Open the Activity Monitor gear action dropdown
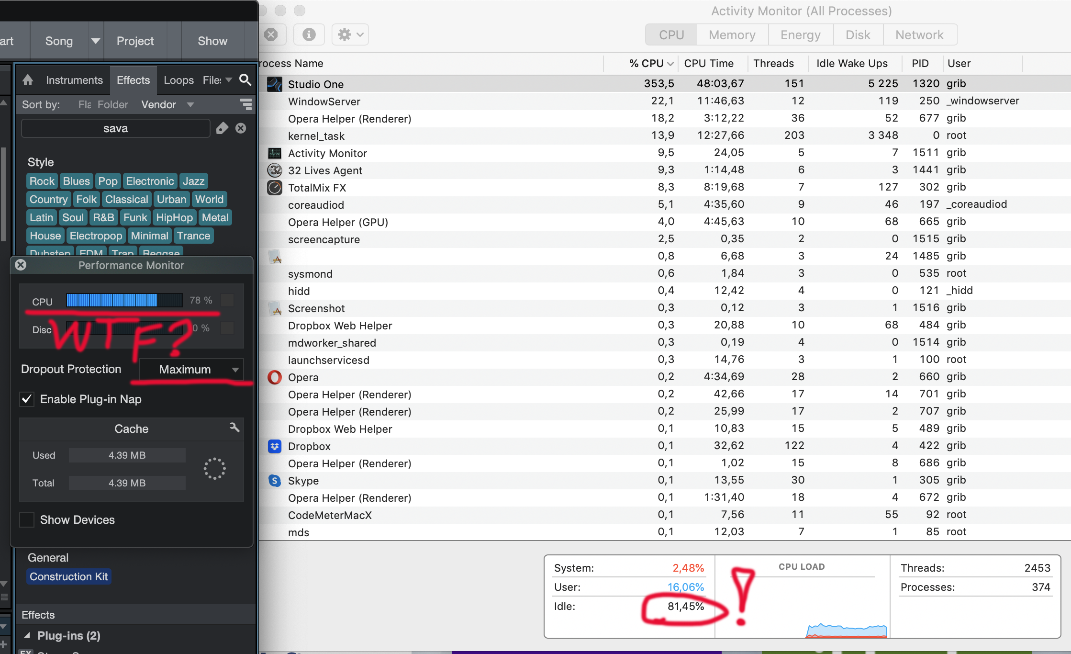 [350, 34]
